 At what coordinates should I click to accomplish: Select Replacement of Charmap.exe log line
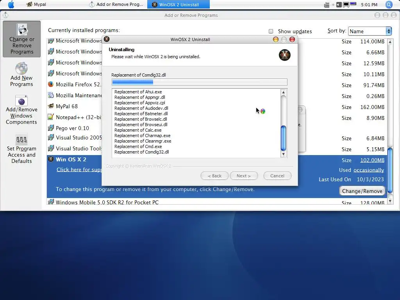pyautogui.click(x=142, y=136)
